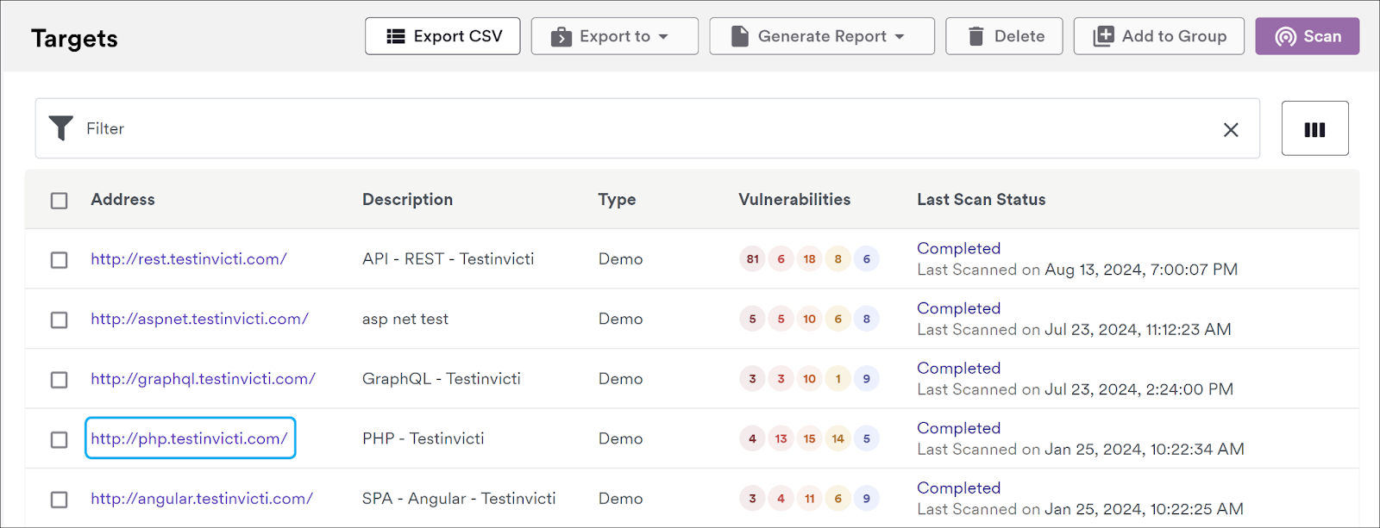
Task: Open Completed status for rest.testinvicti.com
Action: (958, 248)
